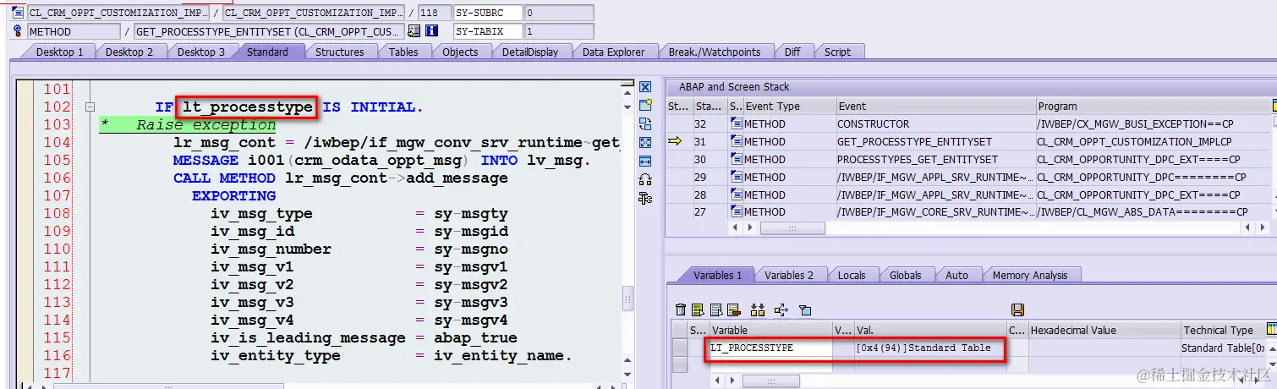This screenshot has height=389, width=1277.
Task: Switch to Variables 2 tab
Action: click(x=789, y=275)
